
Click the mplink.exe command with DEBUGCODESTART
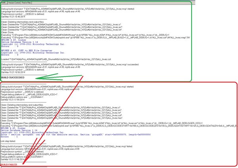click(119, 126)
